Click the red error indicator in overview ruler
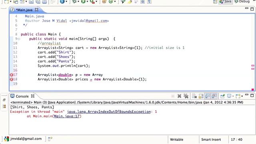This screenshot has width=256, height=144. (x=253, y=90)
